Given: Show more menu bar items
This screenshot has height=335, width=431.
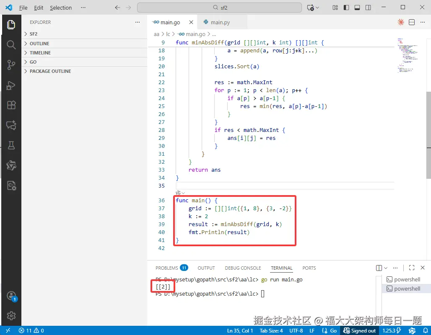Looking at the screenshot, I should (83, 8).
